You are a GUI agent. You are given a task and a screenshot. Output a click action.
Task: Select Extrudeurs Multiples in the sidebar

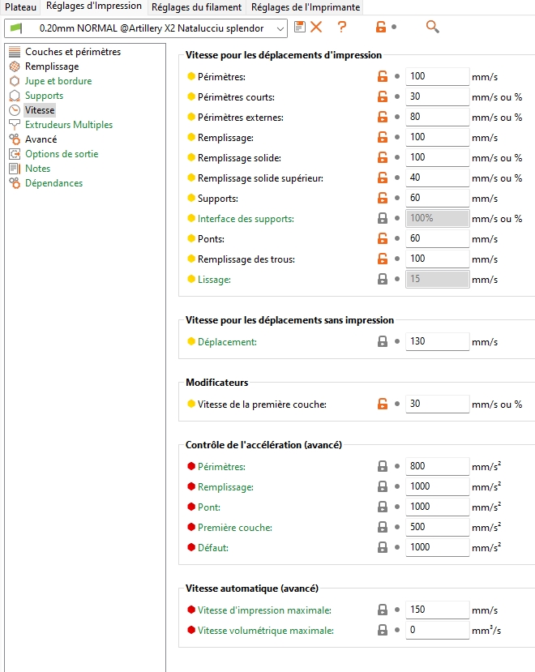pyautogui.click(x=69, y=125)
